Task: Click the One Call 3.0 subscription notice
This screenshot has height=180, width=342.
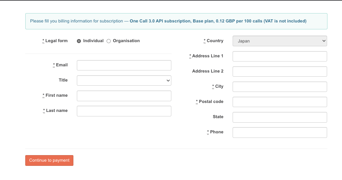Action: click(x=176, y=21)
